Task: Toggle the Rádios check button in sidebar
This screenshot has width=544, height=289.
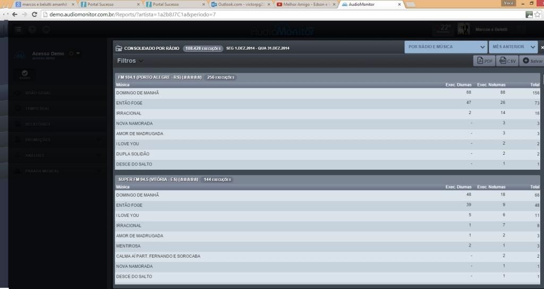Action: [24, 74]
